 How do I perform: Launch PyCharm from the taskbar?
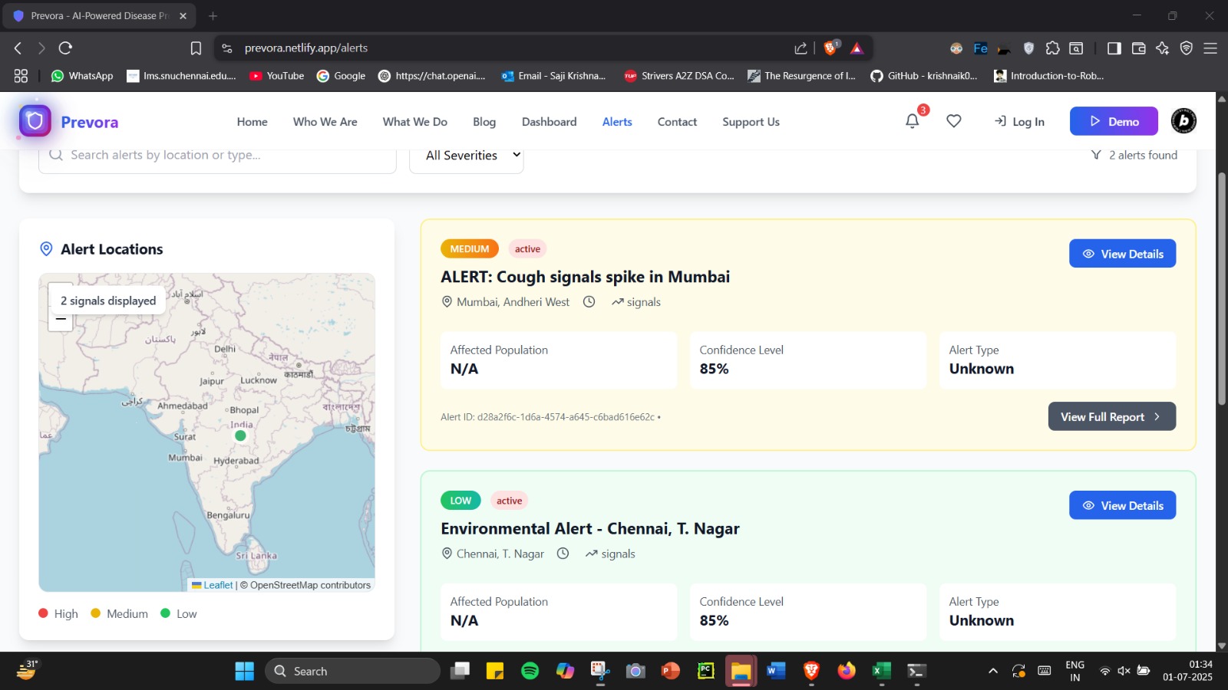click(706, 671)
